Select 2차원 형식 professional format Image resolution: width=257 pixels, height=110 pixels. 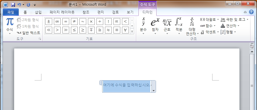[28, 20]
